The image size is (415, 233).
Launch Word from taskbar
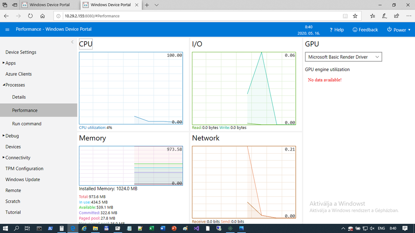click(163, 228)
